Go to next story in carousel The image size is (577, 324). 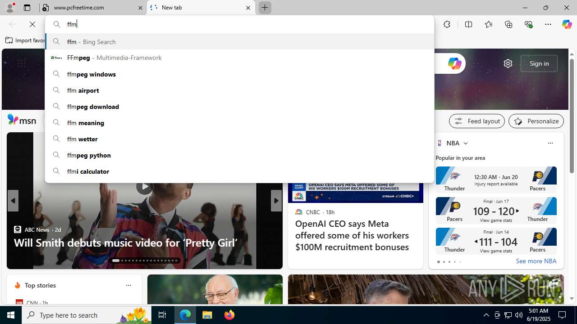pos(276,201)
